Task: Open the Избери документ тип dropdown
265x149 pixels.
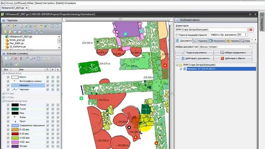Action: click(x=225, y=47)
